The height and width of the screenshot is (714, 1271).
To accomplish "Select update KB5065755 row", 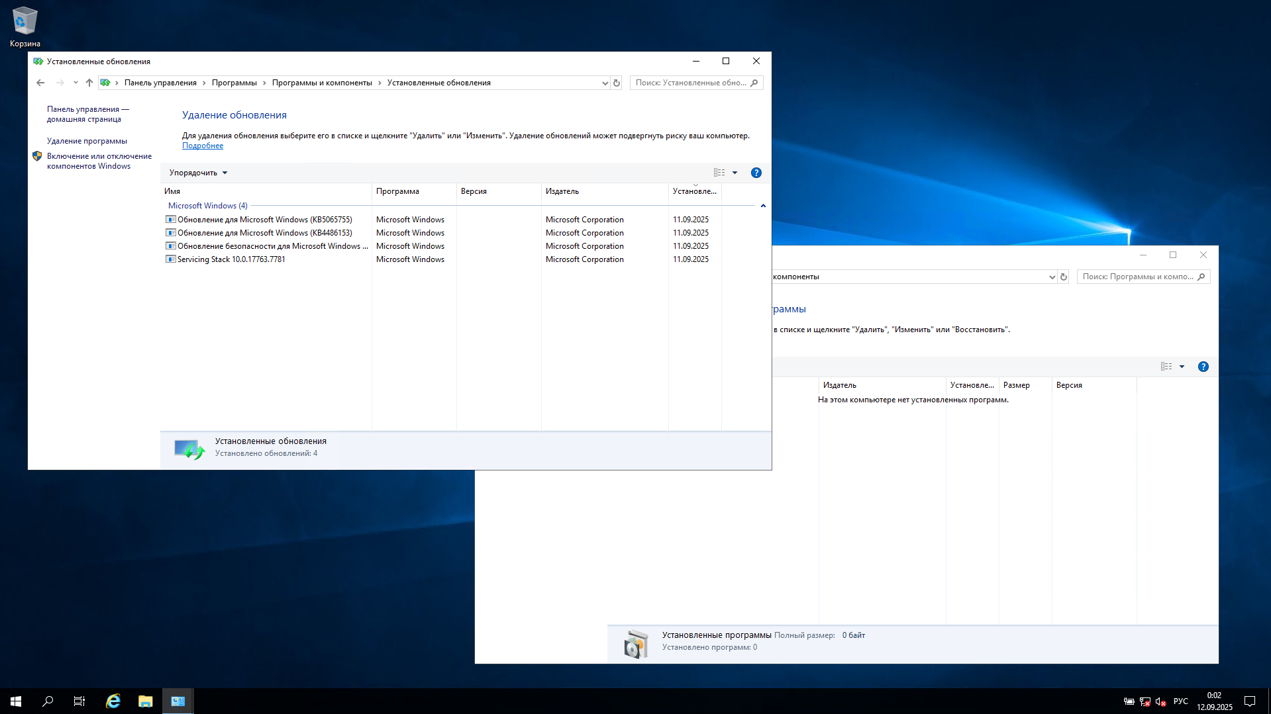I will [442, 220].
